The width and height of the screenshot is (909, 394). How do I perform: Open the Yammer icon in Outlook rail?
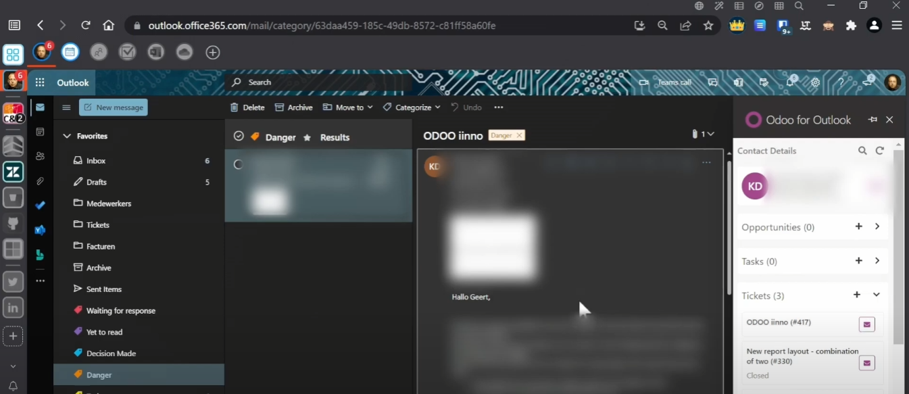[41, 230]
